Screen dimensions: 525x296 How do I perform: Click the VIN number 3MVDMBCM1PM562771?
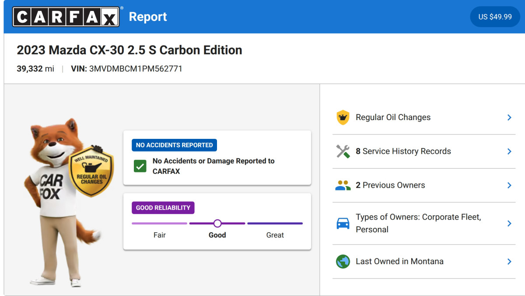click(x=136, y=69)
